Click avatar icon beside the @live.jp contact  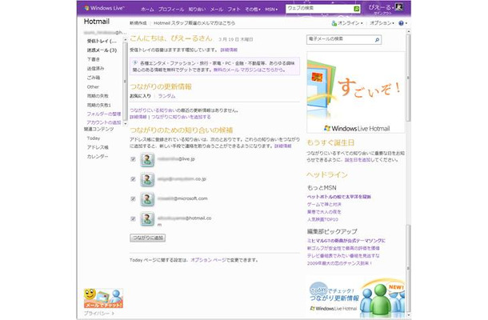click(x=147, y=159)
